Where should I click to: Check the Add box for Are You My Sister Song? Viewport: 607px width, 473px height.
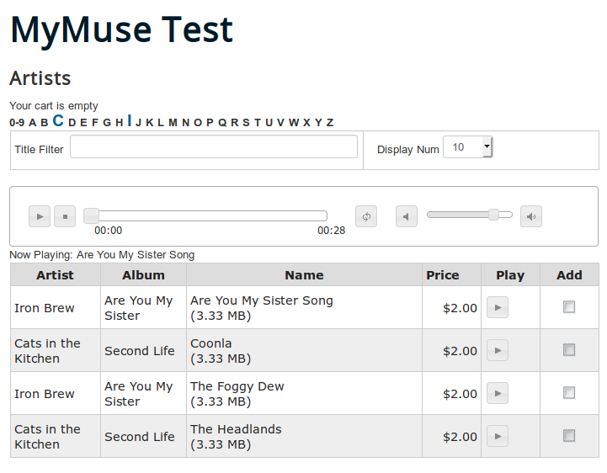tap(569, 307)
